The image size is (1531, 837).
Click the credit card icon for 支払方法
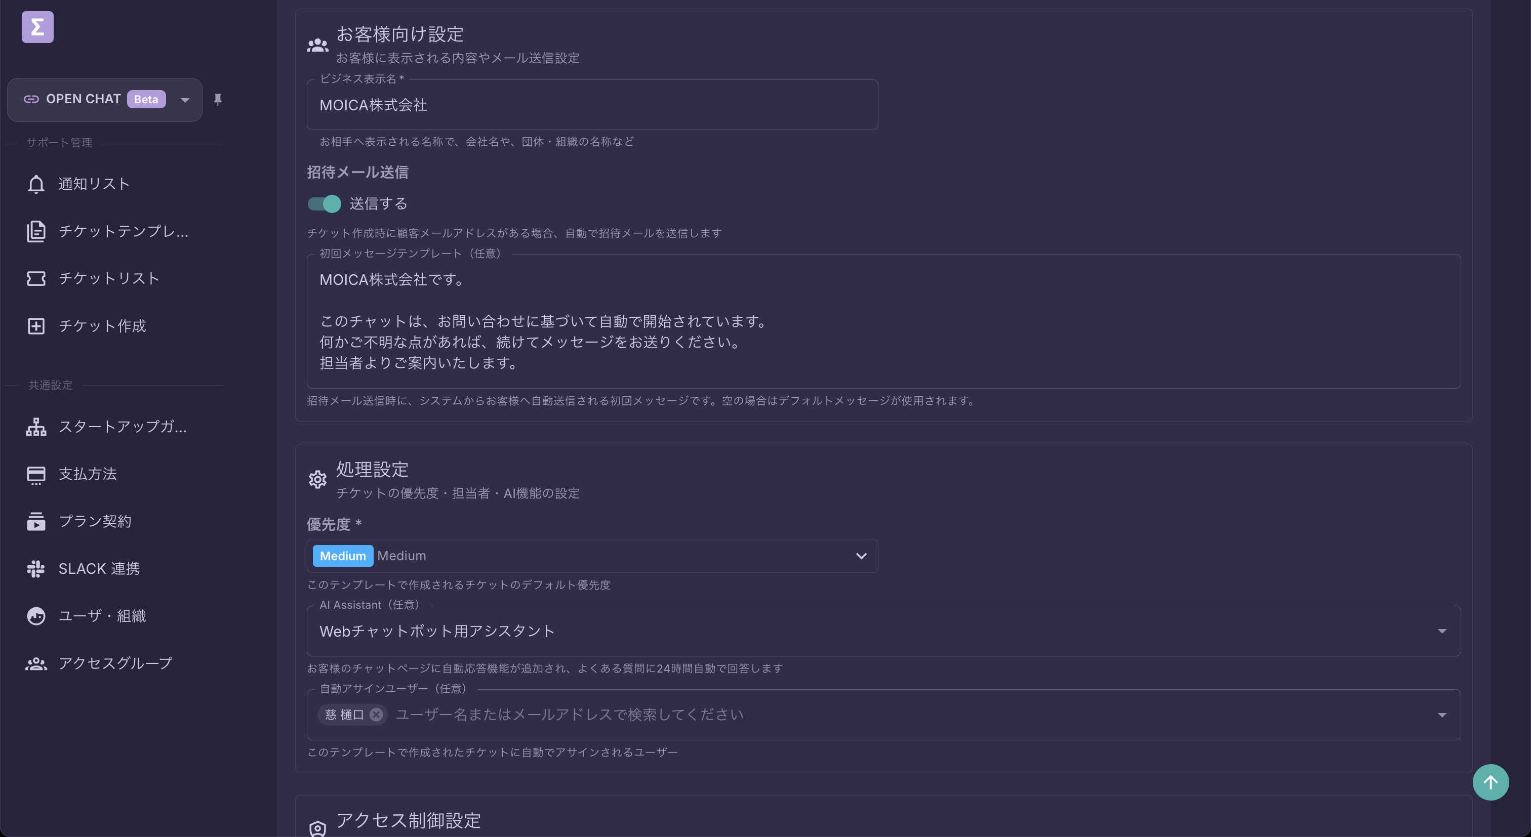pyautogui.click(x=36, y=474)
